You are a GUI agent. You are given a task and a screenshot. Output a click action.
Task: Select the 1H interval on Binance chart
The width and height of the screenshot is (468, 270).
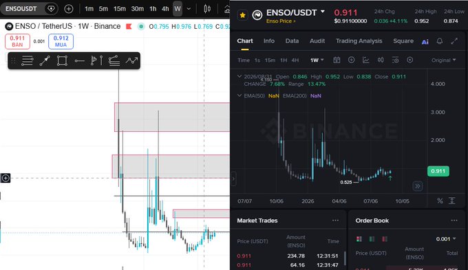tap(284, 60)
